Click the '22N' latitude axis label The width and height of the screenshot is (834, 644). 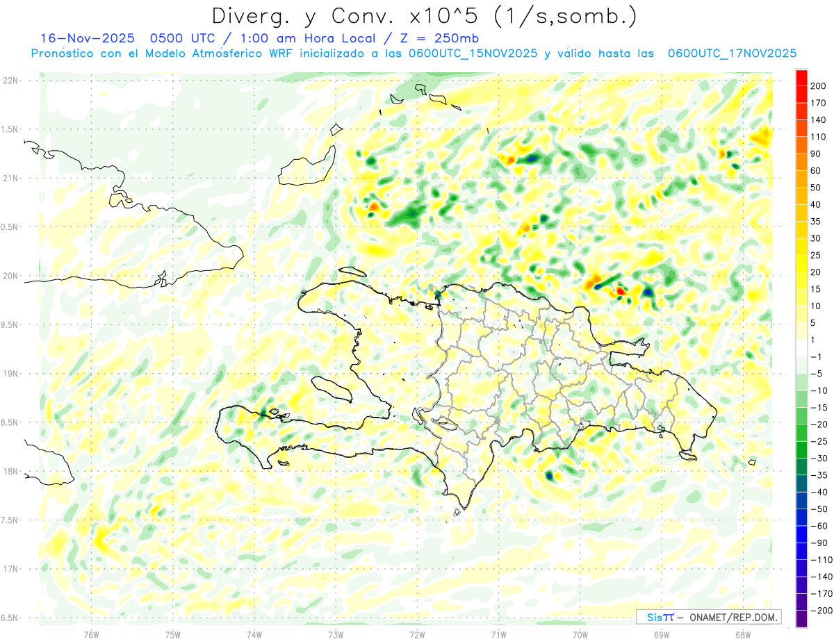point(10,81)
